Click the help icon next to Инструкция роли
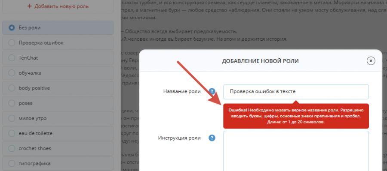The height and width of the screenshot is (171, 387). [x=212, y=138]
